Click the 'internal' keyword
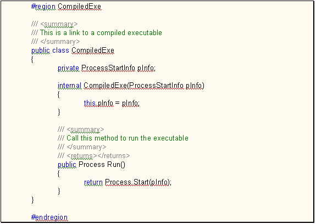The width and height of the screenshot is (316, 224). pyautogui.click(x=70, y=86)
